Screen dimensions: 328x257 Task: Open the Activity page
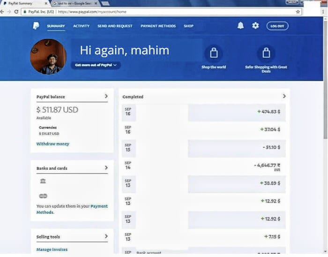(x=82, y=26)
